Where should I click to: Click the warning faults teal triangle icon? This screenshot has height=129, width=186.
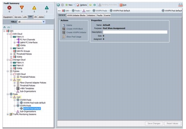coord(47,8)
